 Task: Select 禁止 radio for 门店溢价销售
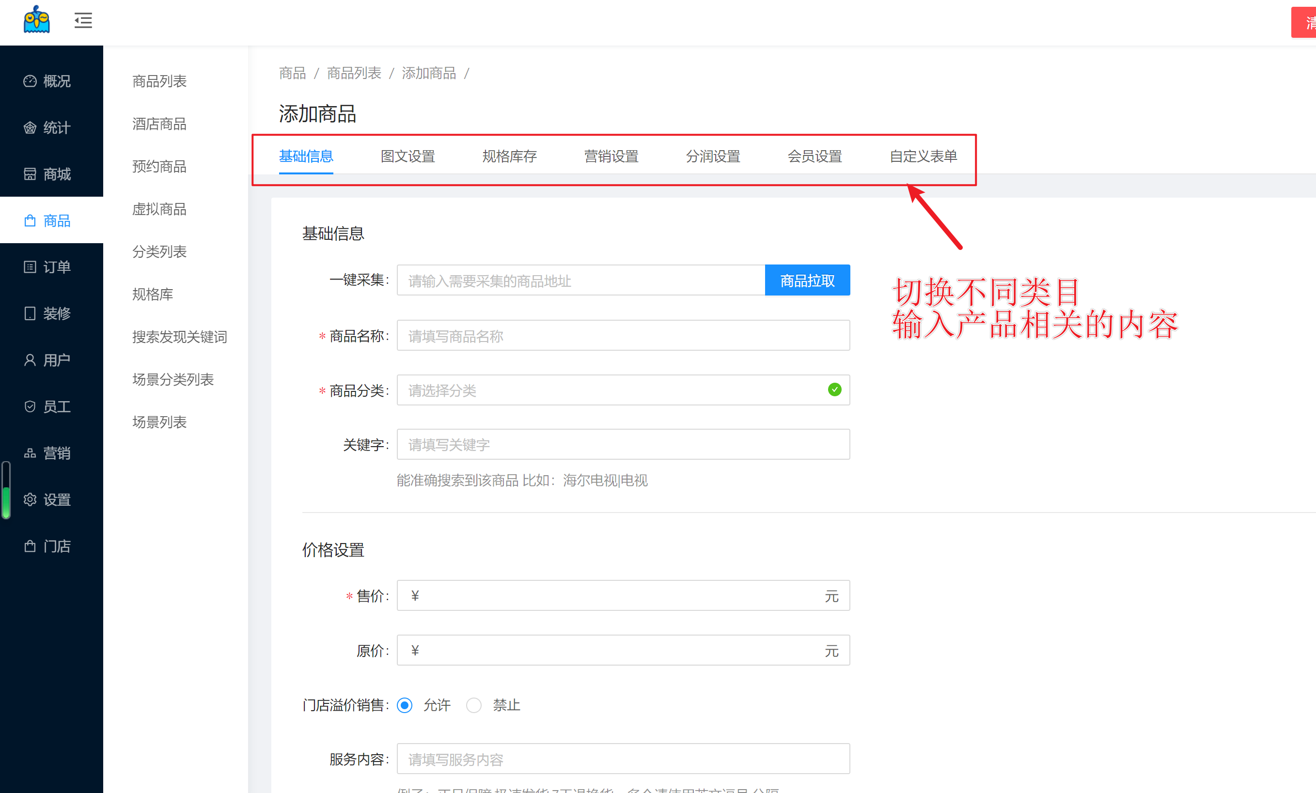click(x=474, y=705)
